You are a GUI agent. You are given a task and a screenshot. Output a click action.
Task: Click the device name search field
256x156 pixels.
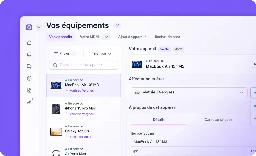(83, 65)
